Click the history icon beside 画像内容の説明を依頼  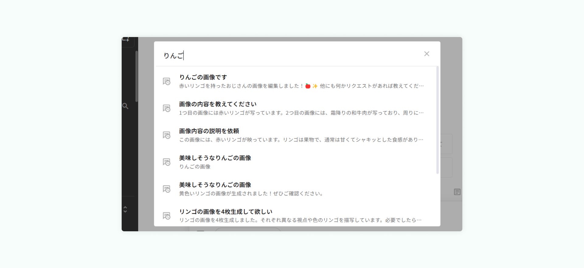166,135
